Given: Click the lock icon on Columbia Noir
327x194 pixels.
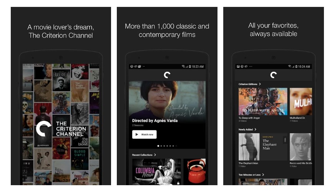Looking at the screenshot, I should [178, 183].
